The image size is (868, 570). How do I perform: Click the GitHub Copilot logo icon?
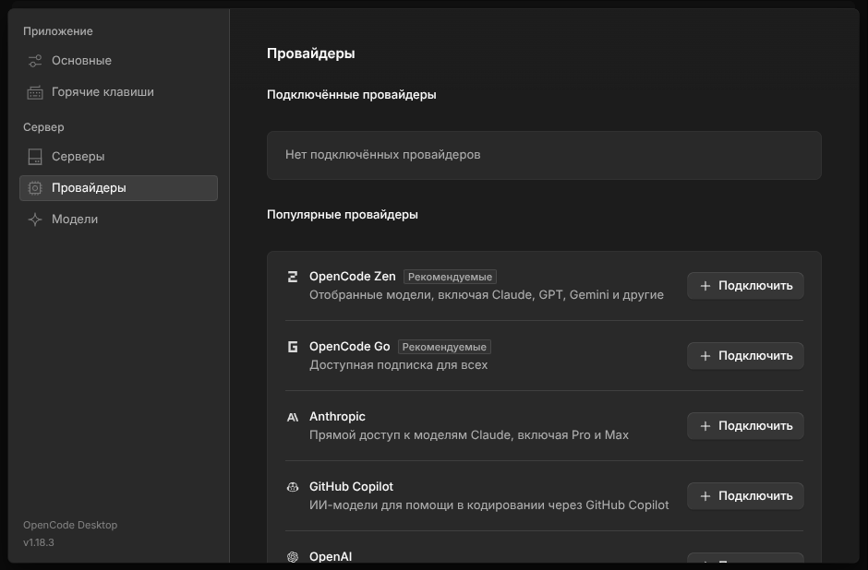pyautogui.click(x=293, y=487)
